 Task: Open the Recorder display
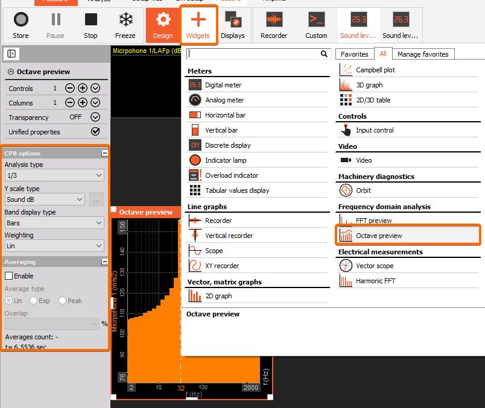274,25
